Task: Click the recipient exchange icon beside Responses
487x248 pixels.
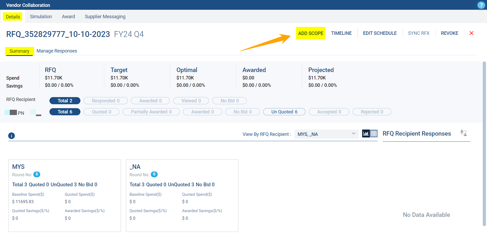Action: coord(463,133)
